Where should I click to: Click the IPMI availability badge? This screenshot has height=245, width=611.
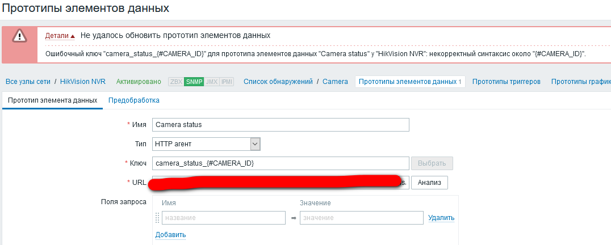point(227,82)
